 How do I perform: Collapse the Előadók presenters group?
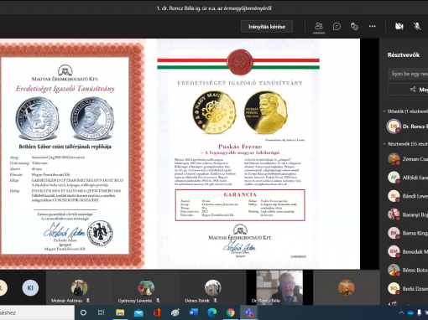point(384,111)
